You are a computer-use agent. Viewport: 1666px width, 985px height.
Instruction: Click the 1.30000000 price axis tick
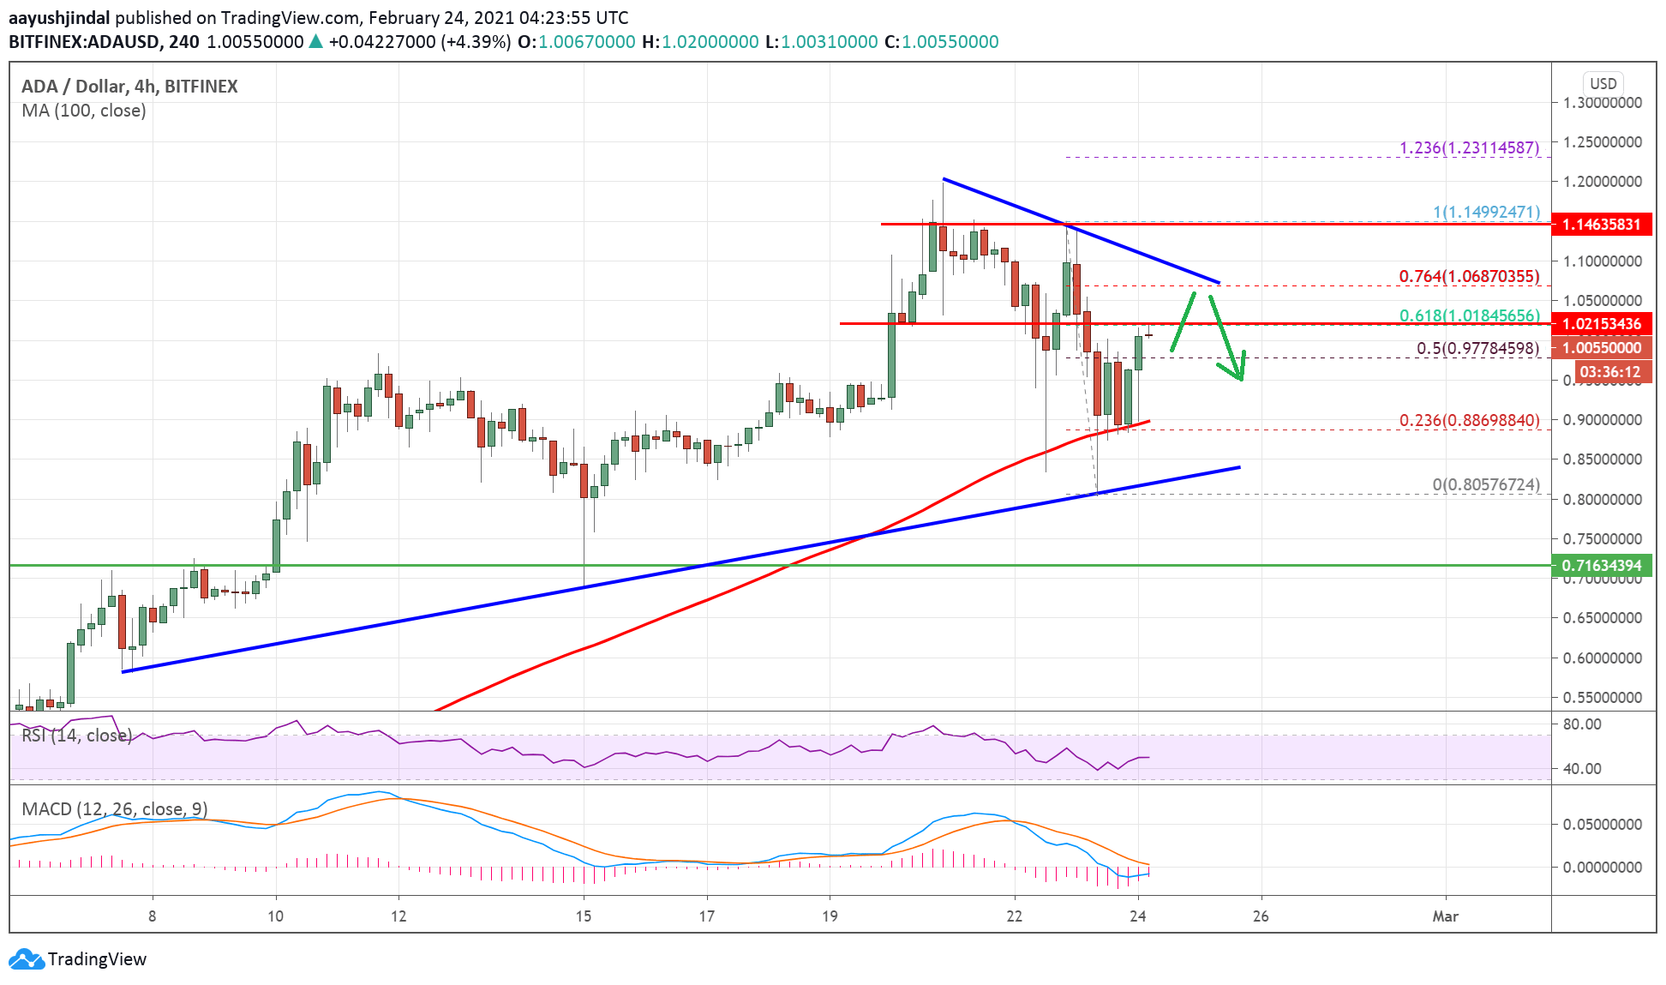[1603, 102]
